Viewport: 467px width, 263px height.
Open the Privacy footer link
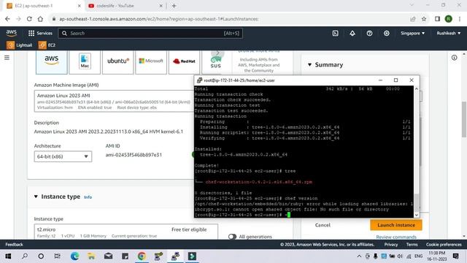pos(391,245)
